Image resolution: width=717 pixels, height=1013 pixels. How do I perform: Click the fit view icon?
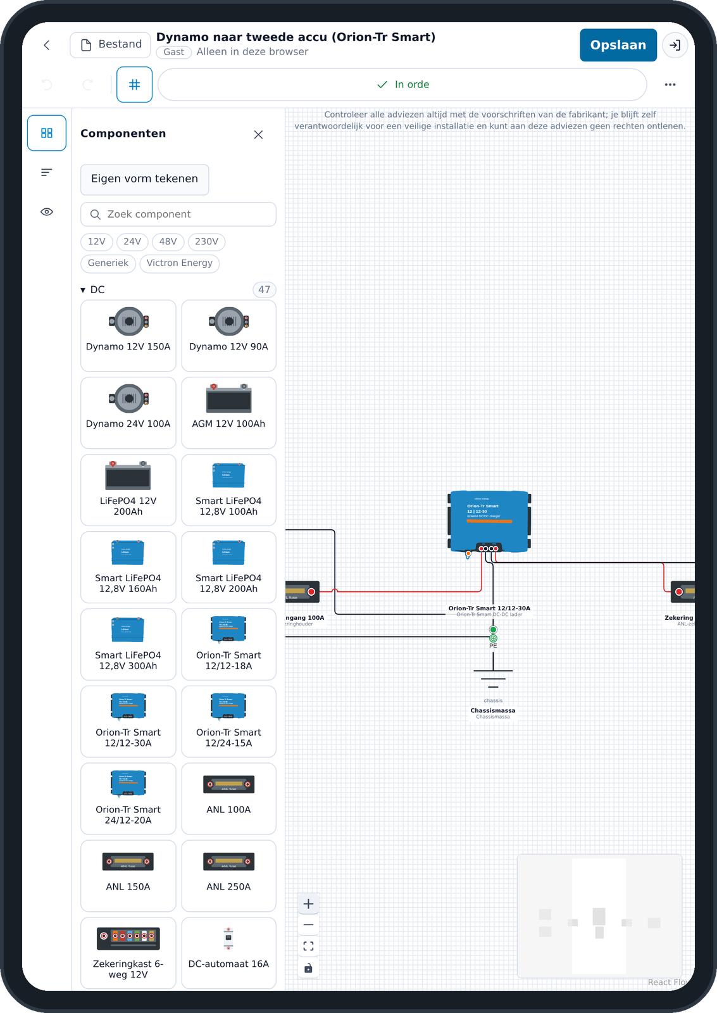(308, 946)
